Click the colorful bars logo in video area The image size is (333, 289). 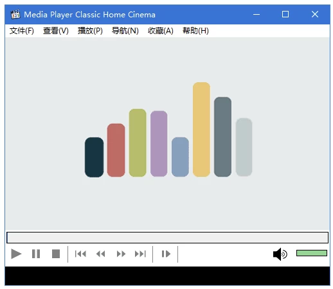pos(168,130)
